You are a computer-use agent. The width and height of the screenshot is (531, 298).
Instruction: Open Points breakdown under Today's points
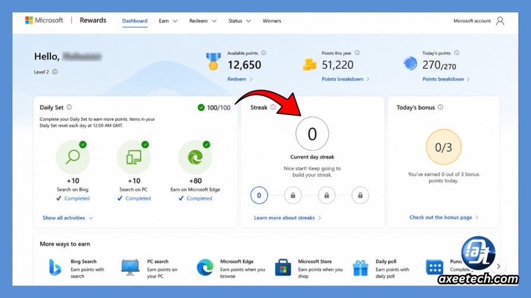[x=446, y=79]
